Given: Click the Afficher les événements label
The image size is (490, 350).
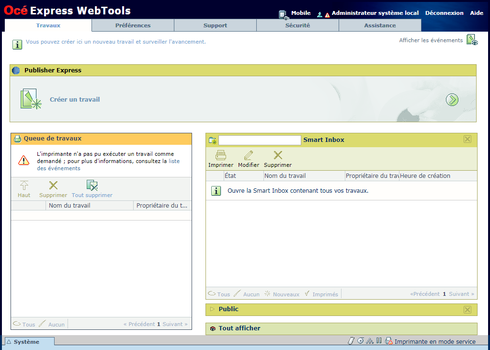Looking at the screenshot, I should (431, 40).
